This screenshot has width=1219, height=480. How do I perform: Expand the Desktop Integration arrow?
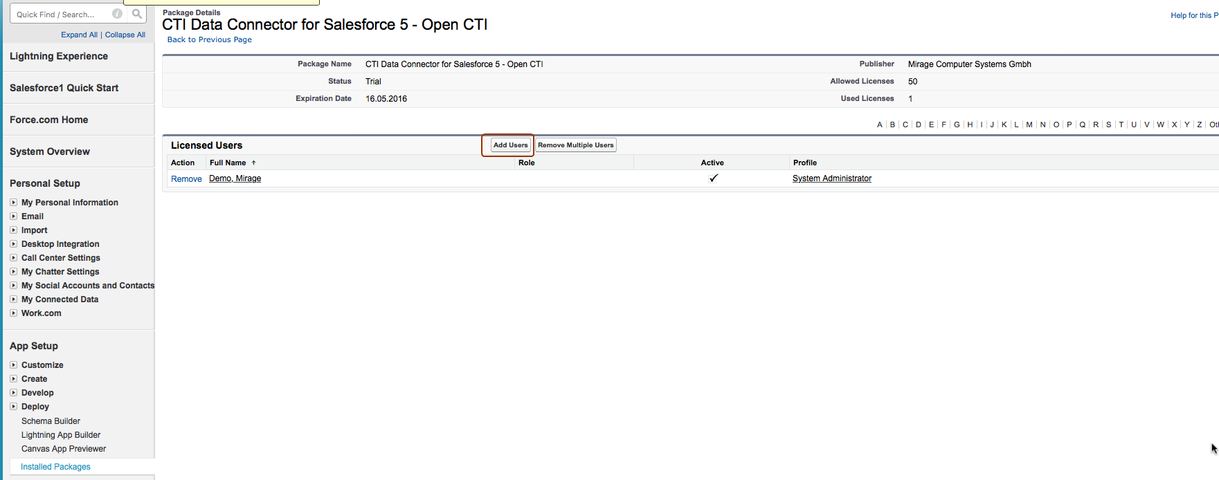tap(13, 244)
